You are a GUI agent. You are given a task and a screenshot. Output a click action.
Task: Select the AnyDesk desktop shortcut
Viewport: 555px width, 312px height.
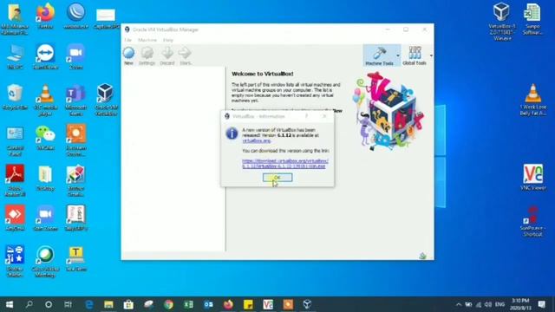tap(15, 218)
